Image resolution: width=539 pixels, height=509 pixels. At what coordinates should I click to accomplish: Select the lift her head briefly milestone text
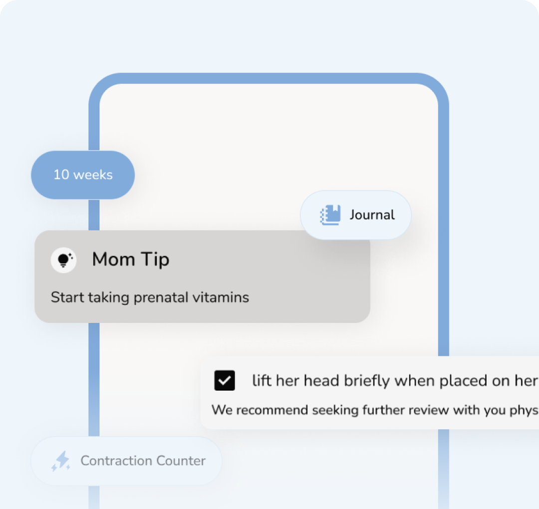point(394,381)
